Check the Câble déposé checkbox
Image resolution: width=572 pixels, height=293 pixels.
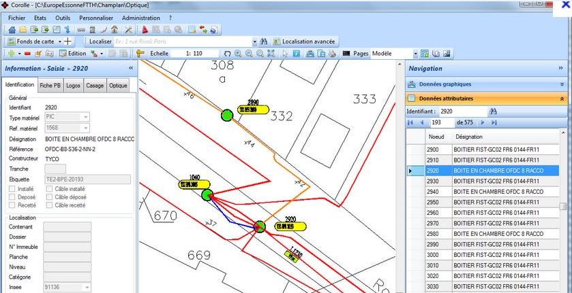click(49, 196)
